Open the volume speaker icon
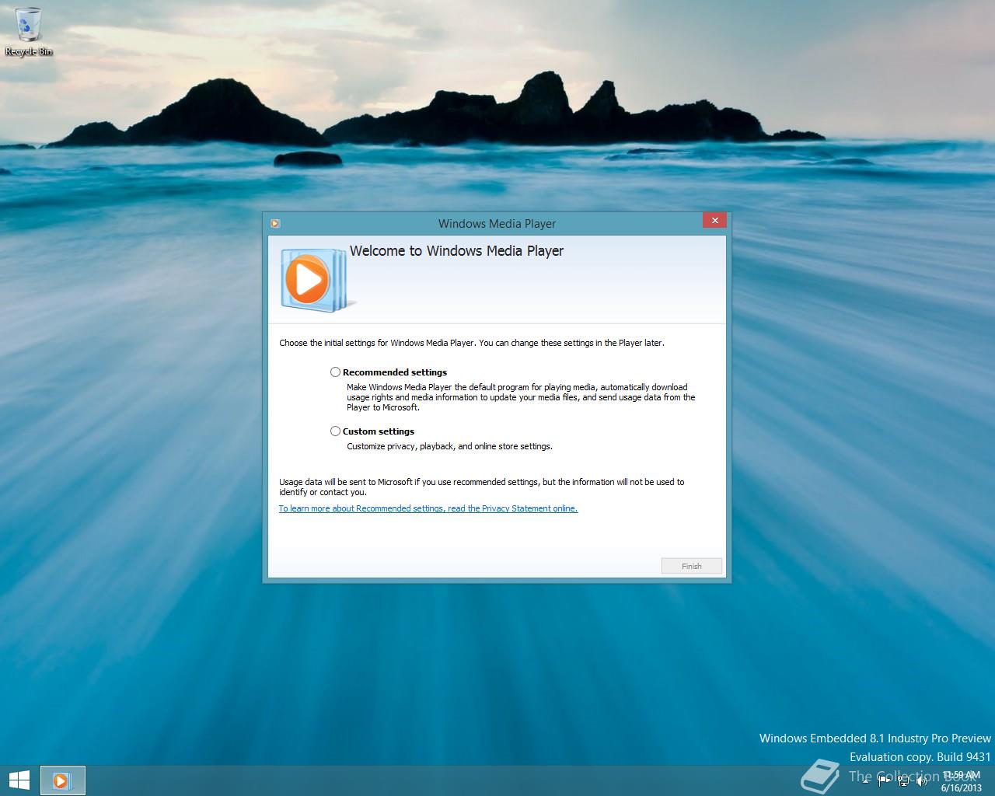The height and width of the screenshot is (796, 995). point(922,781)
